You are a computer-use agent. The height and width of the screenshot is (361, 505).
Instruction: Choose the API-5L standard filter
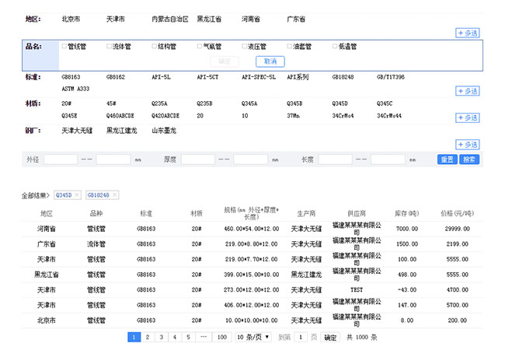[x=162, y=78]
